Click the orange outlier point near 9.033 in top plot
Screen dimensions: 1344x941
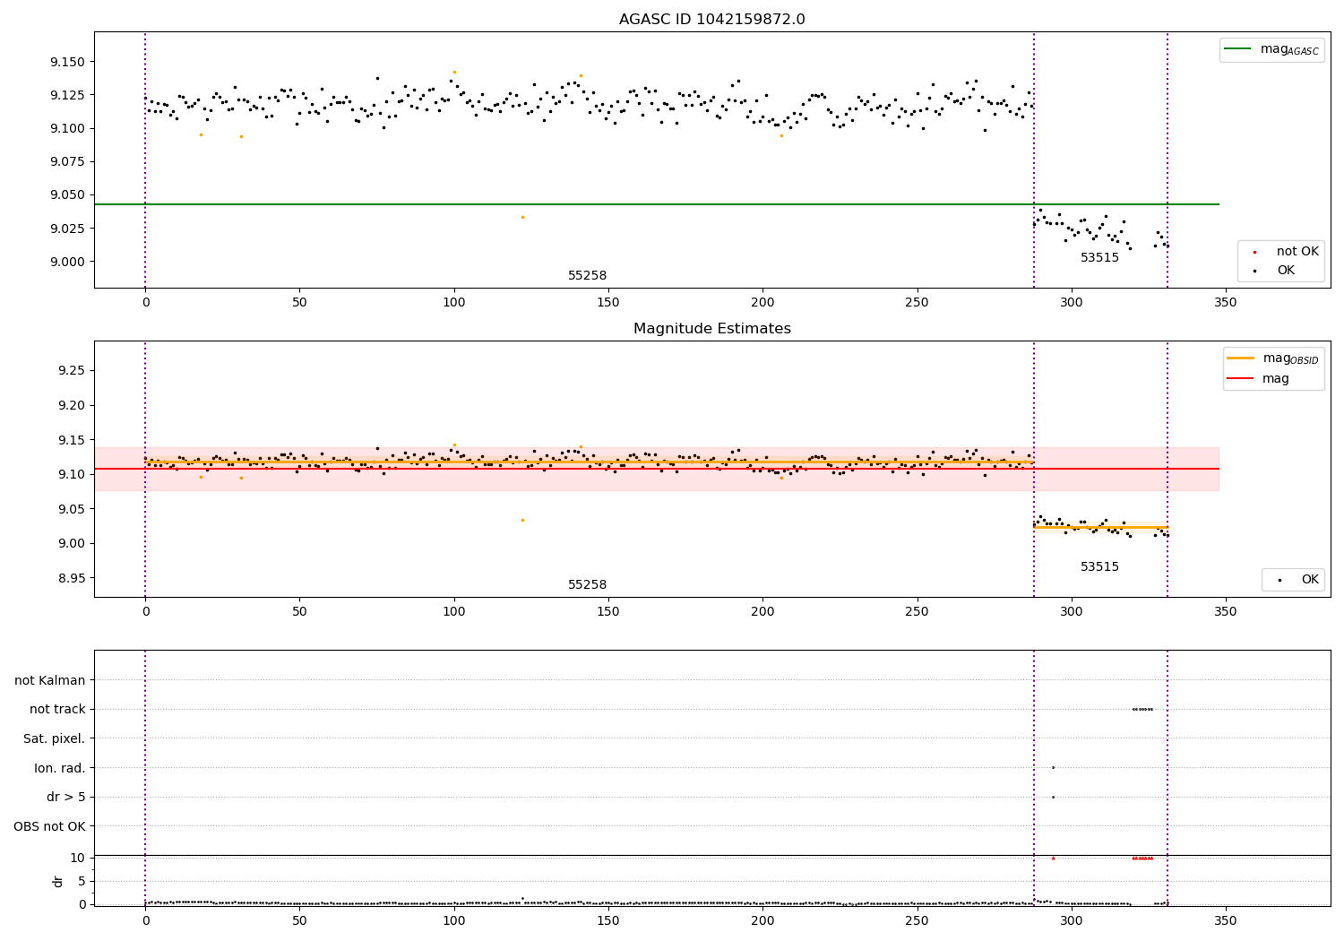click(x=522, y=217)
